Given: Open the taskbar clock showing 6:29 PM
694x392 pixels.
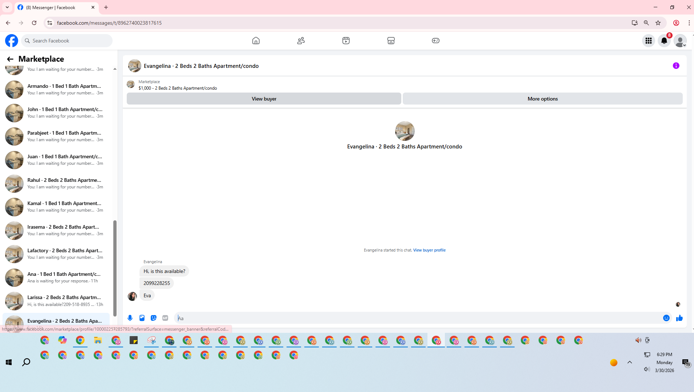Looking at the screenshot, I should point(664,362).
